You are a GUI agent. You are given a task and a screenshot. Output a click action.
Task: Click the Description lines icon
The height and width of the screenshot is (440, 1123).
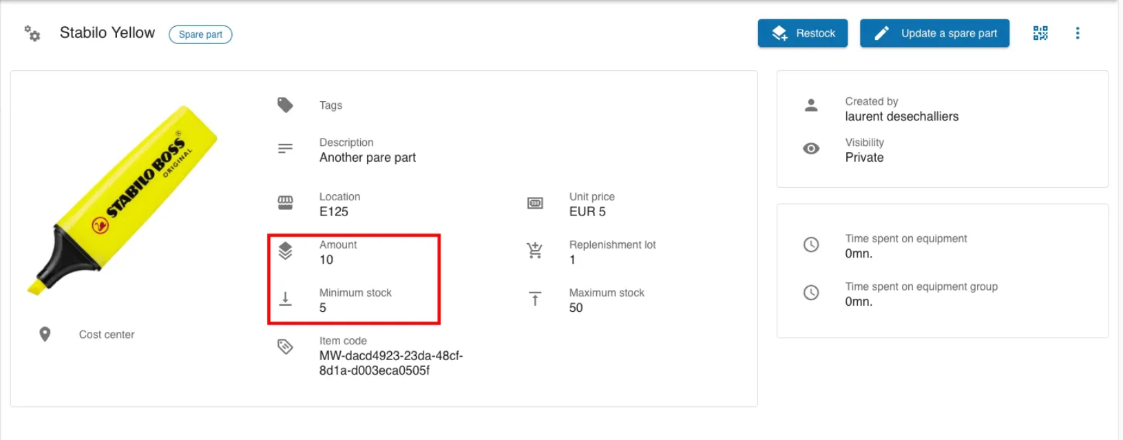pyautogui.click(x=285, y=149)
